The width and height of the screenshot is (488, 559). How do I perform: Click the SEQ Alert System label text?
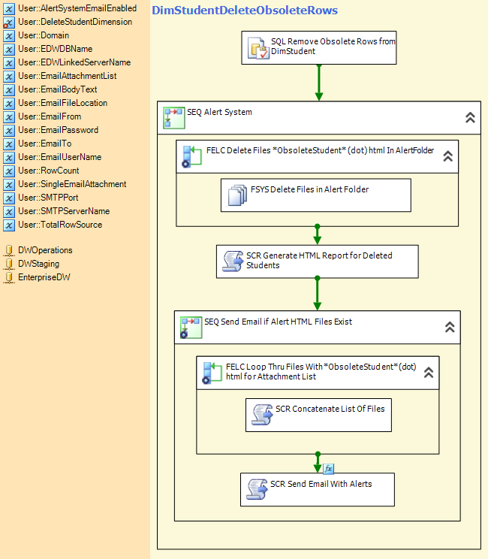coord(219,112)
